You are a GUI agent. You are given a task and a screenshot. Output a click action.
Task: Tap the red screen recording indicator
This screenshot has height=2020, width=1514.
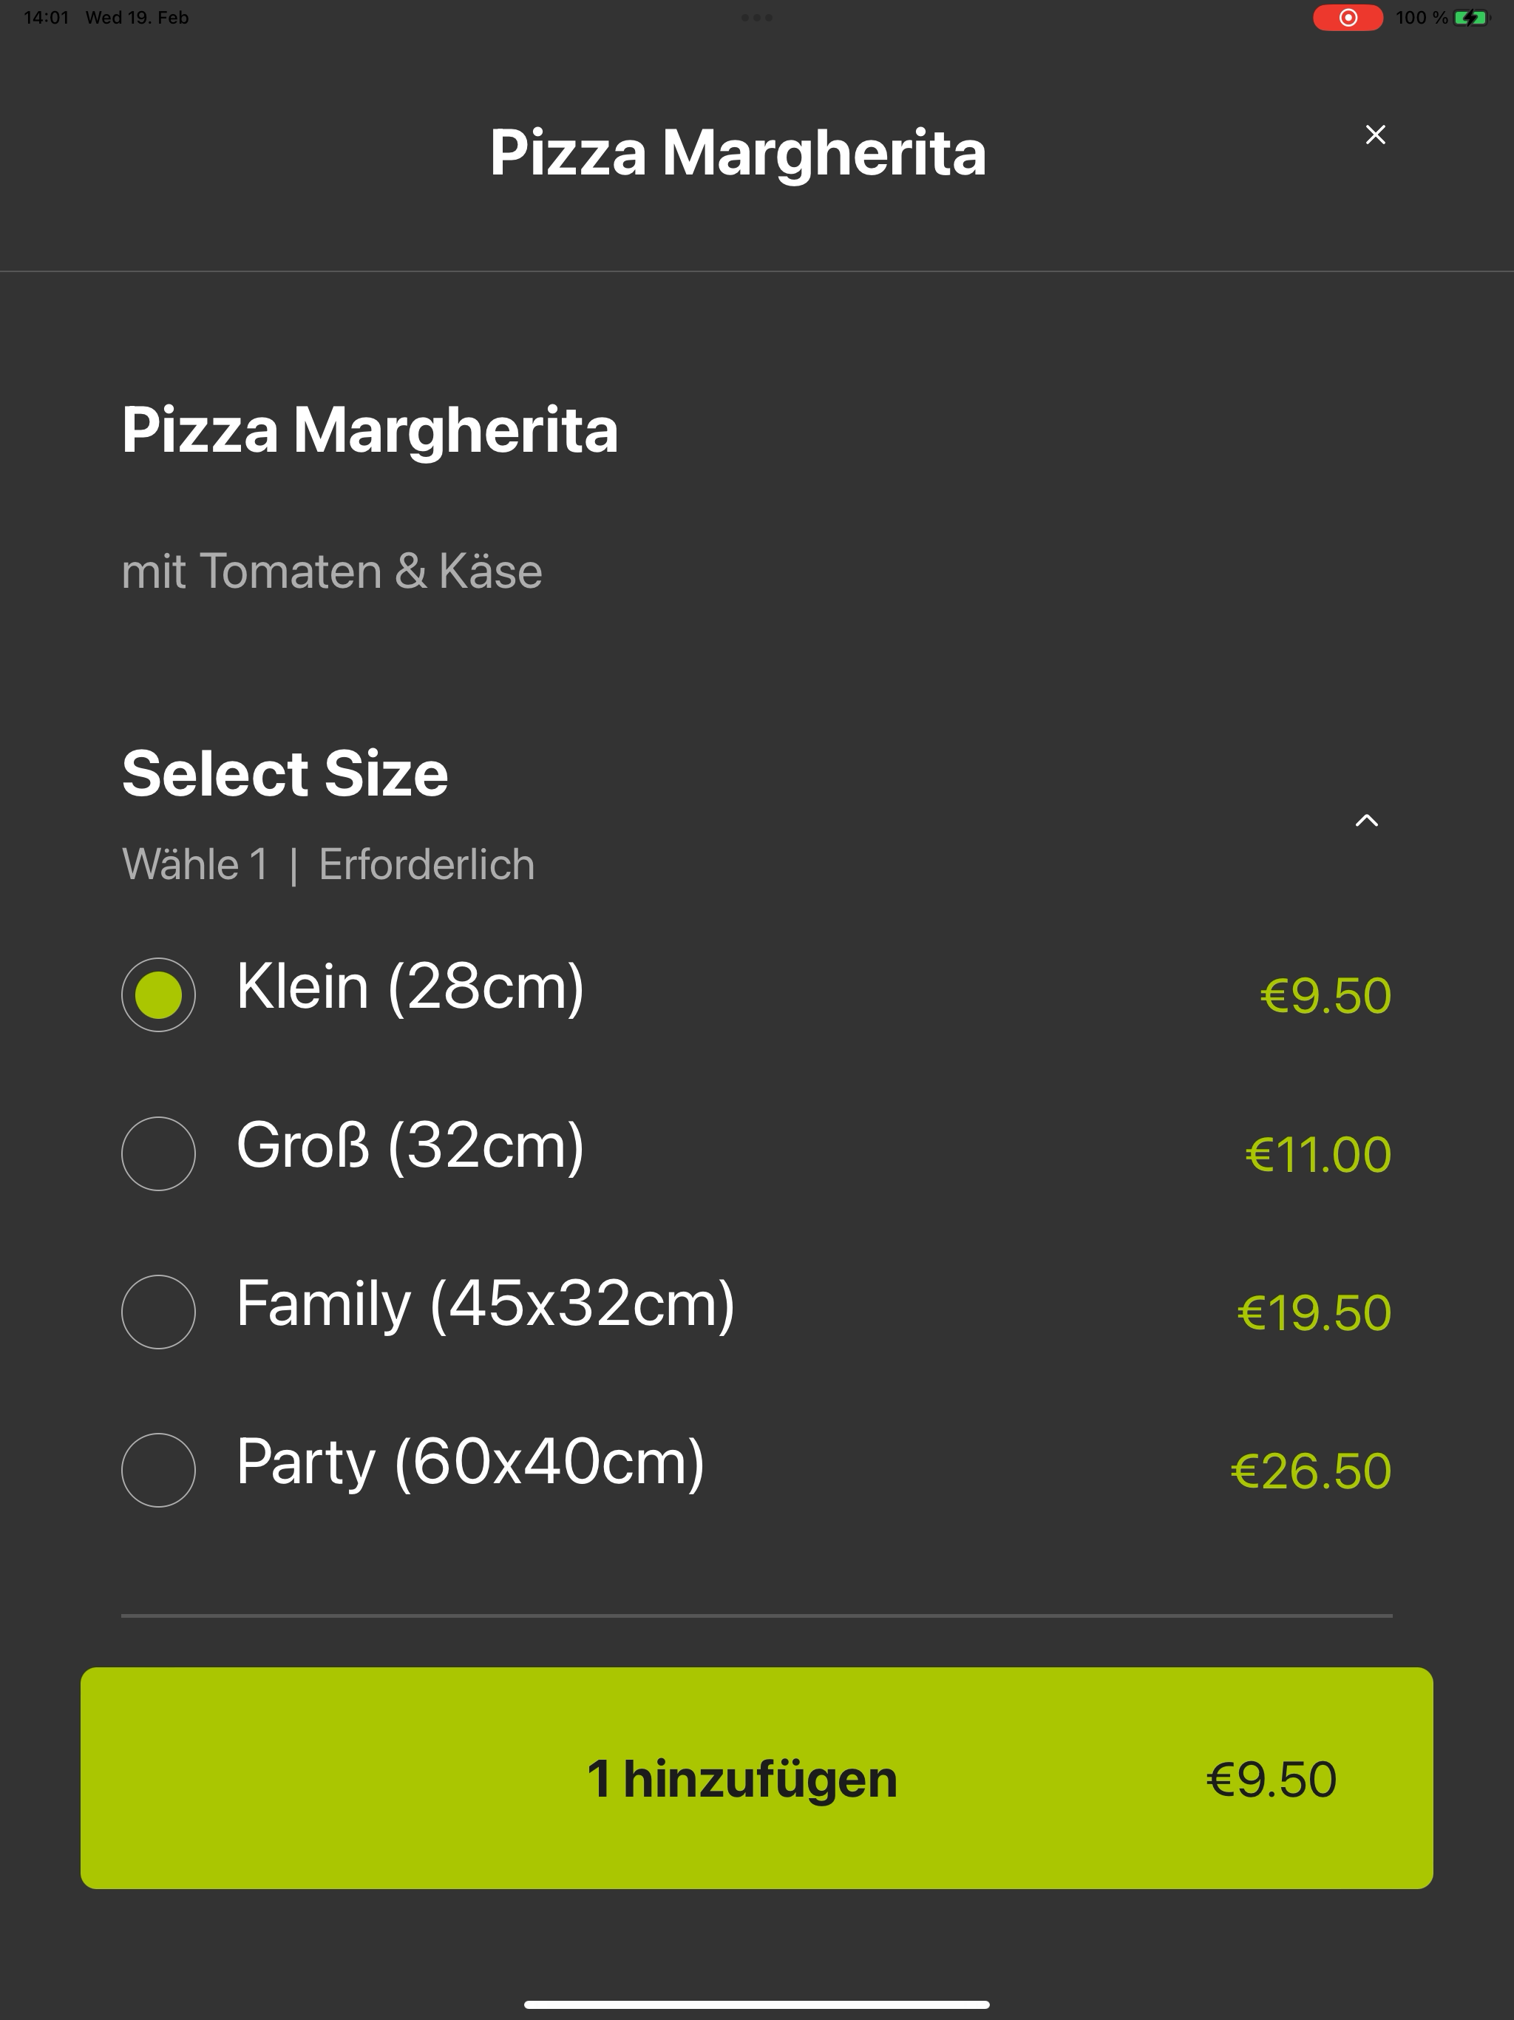coord(1348,17)
